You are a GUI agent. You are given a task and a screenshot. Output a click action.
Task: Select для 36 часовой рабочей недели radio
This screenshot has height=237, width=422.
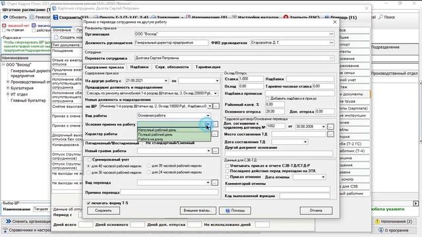click(88, 172)
